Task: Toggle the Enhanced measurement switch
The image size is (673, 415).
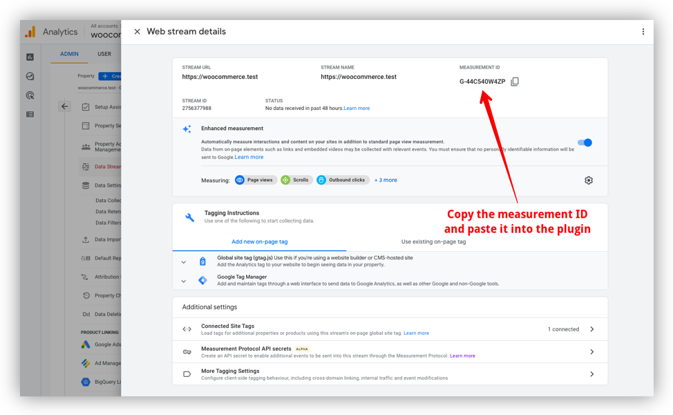Action: (585, 142)
